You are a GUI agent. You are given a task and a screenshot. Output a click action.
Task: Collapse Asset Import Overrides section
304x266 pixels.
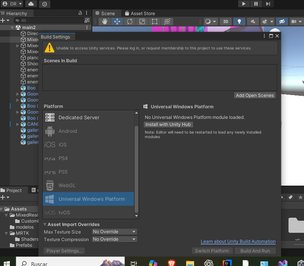tap(45, 224)
